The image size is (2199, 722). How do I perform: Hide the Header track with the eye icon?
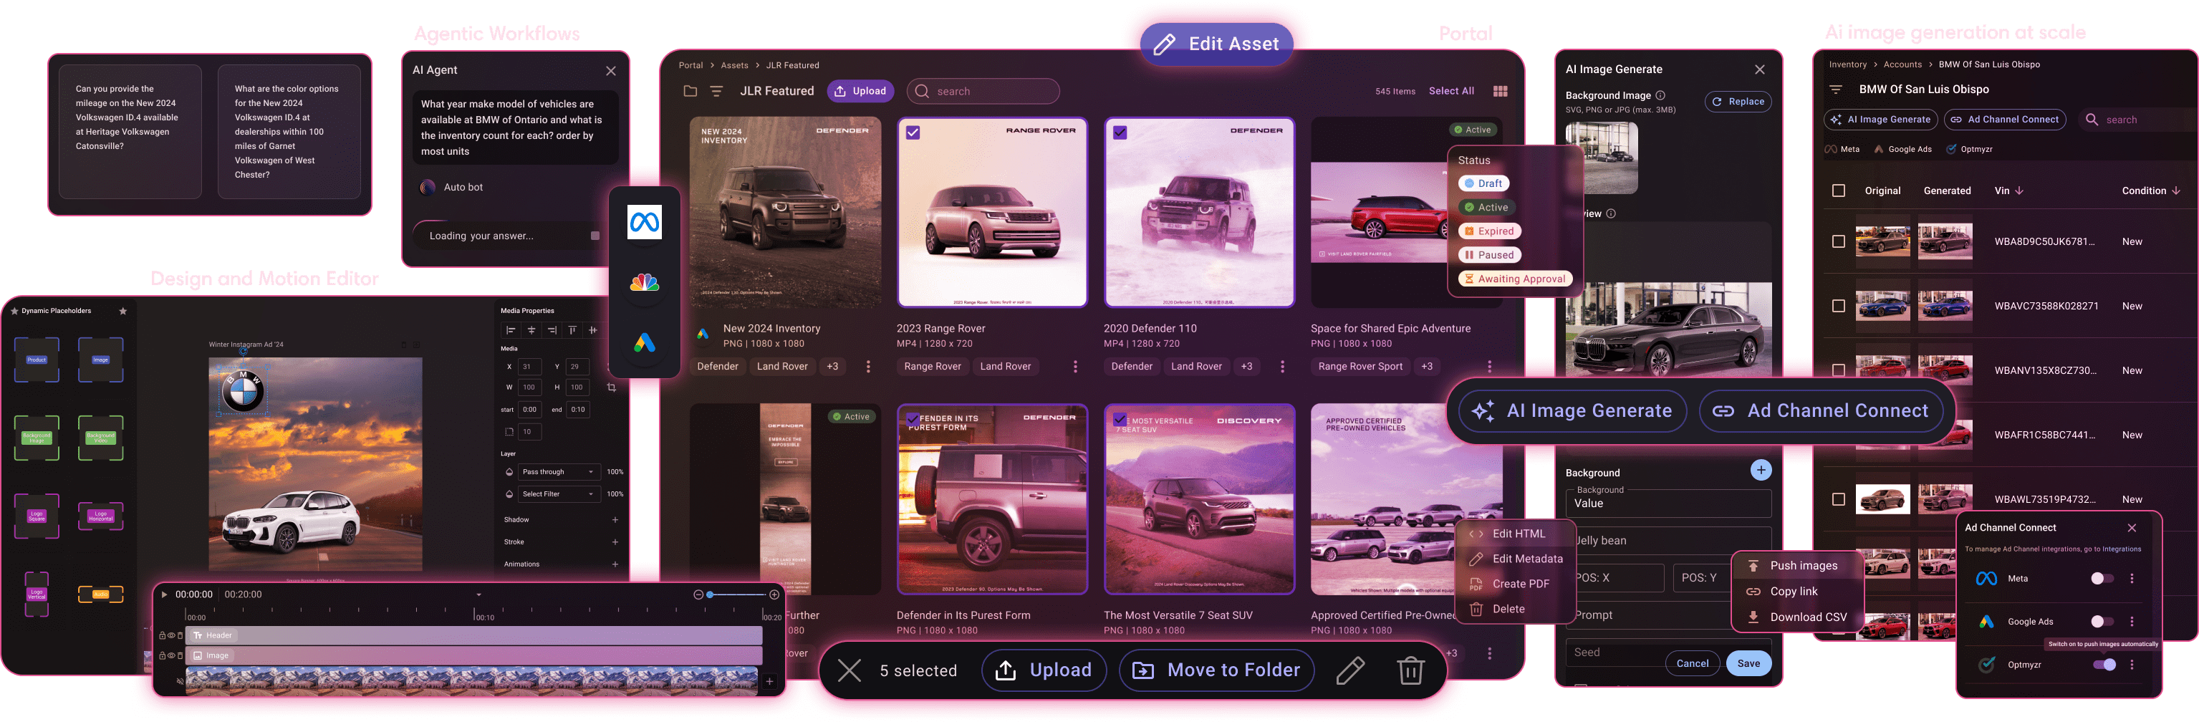pyautogui.click(x=170, y=636)
